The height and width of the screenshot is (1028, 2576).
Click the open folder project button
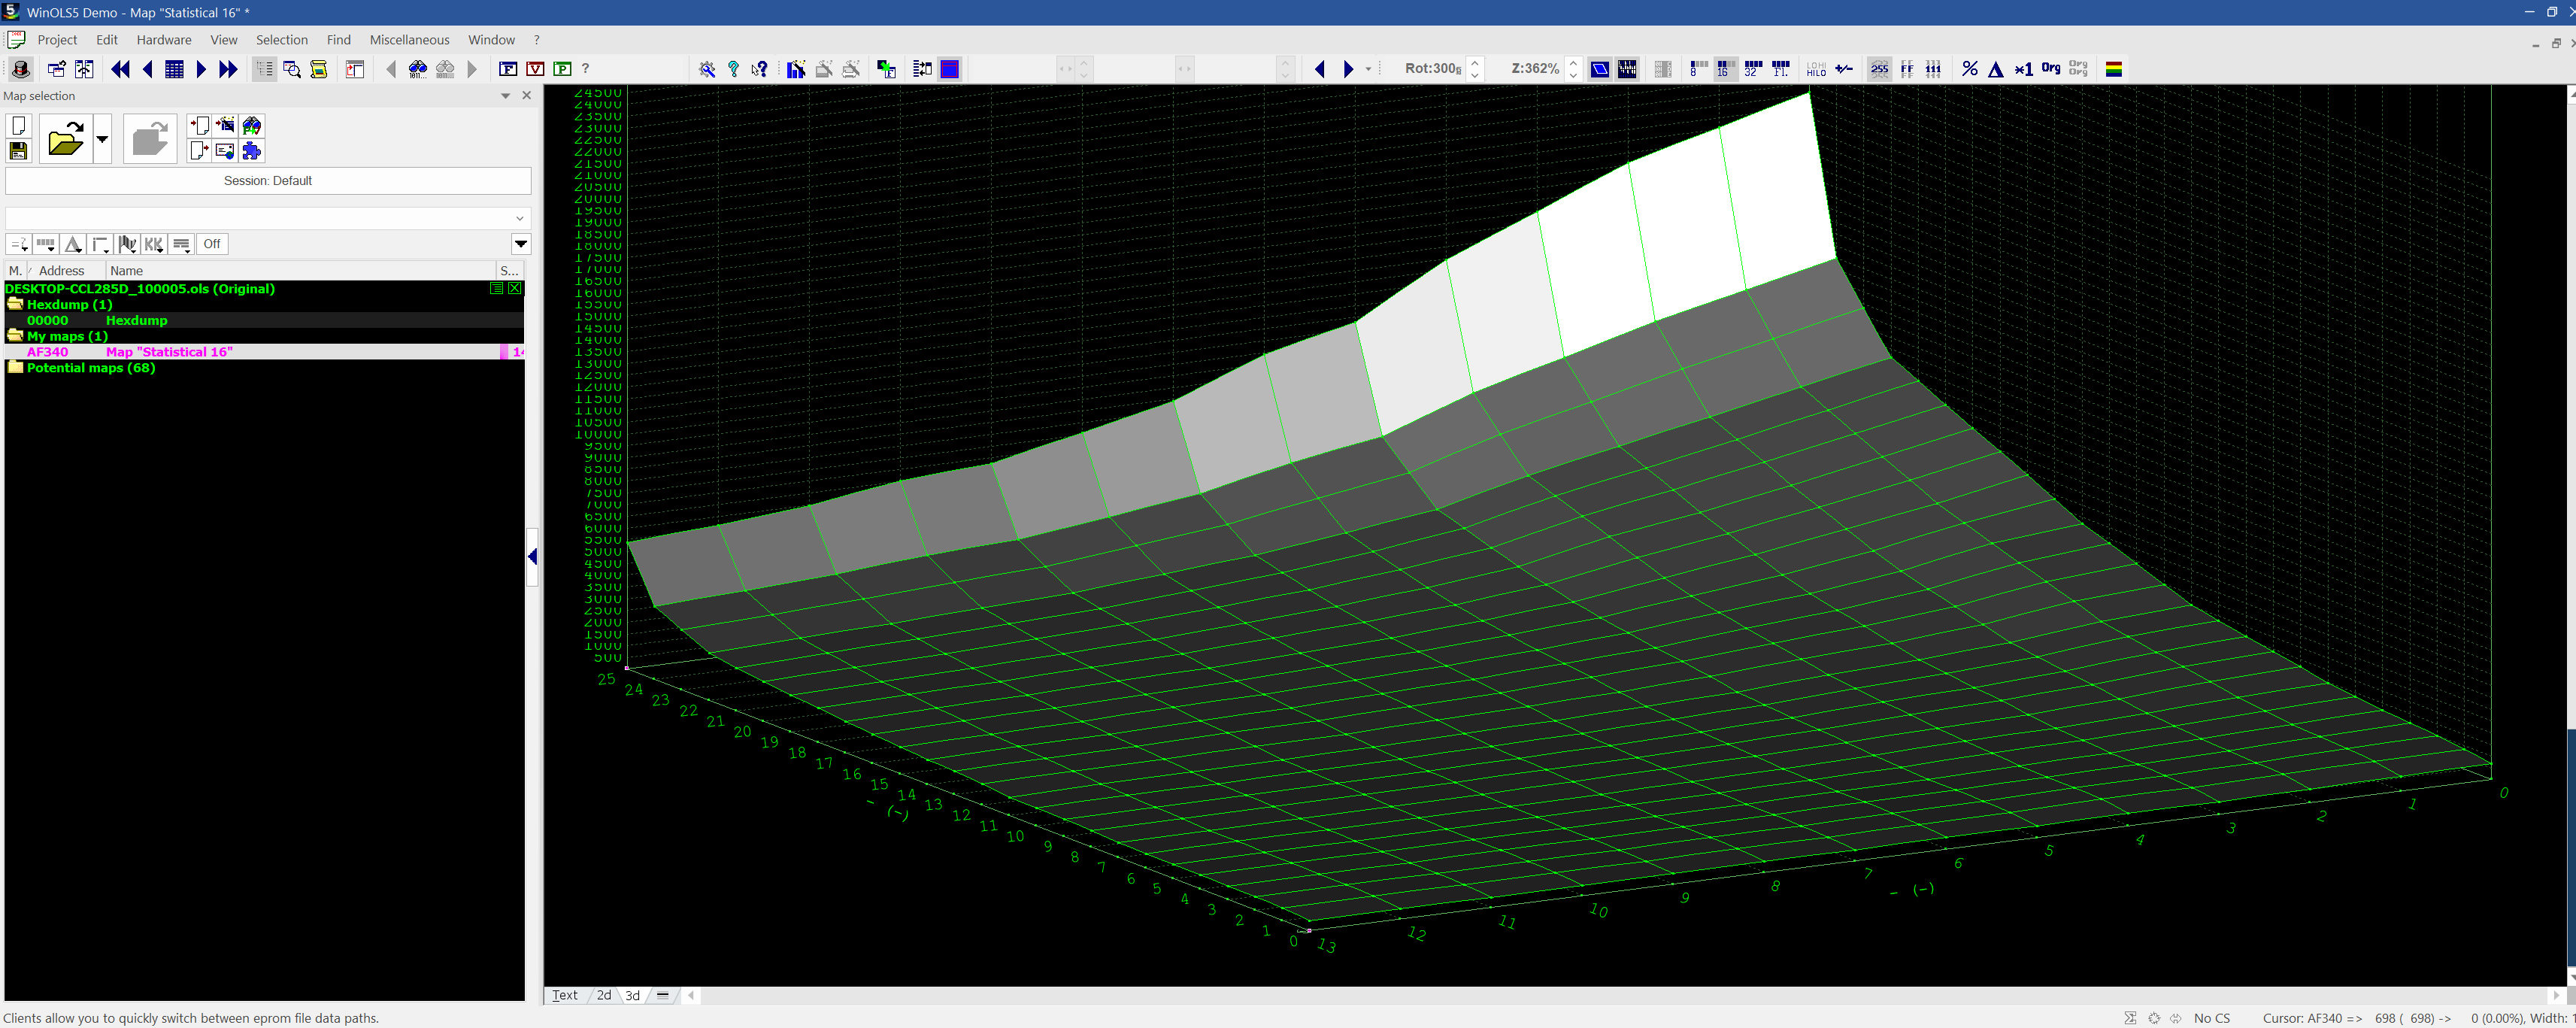(66, 138)
